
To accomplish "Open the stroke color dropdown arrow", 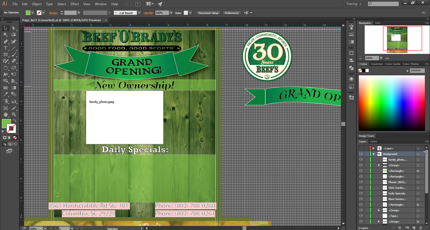I will pos(44,13).
